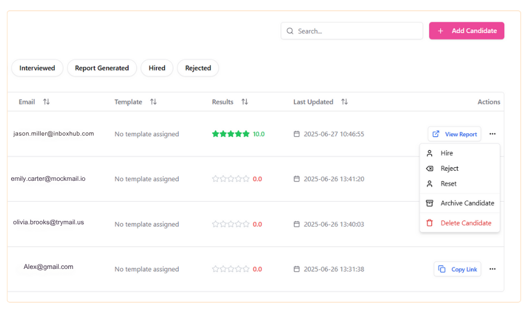Select Reject in the actions menu

coord(450,168)
